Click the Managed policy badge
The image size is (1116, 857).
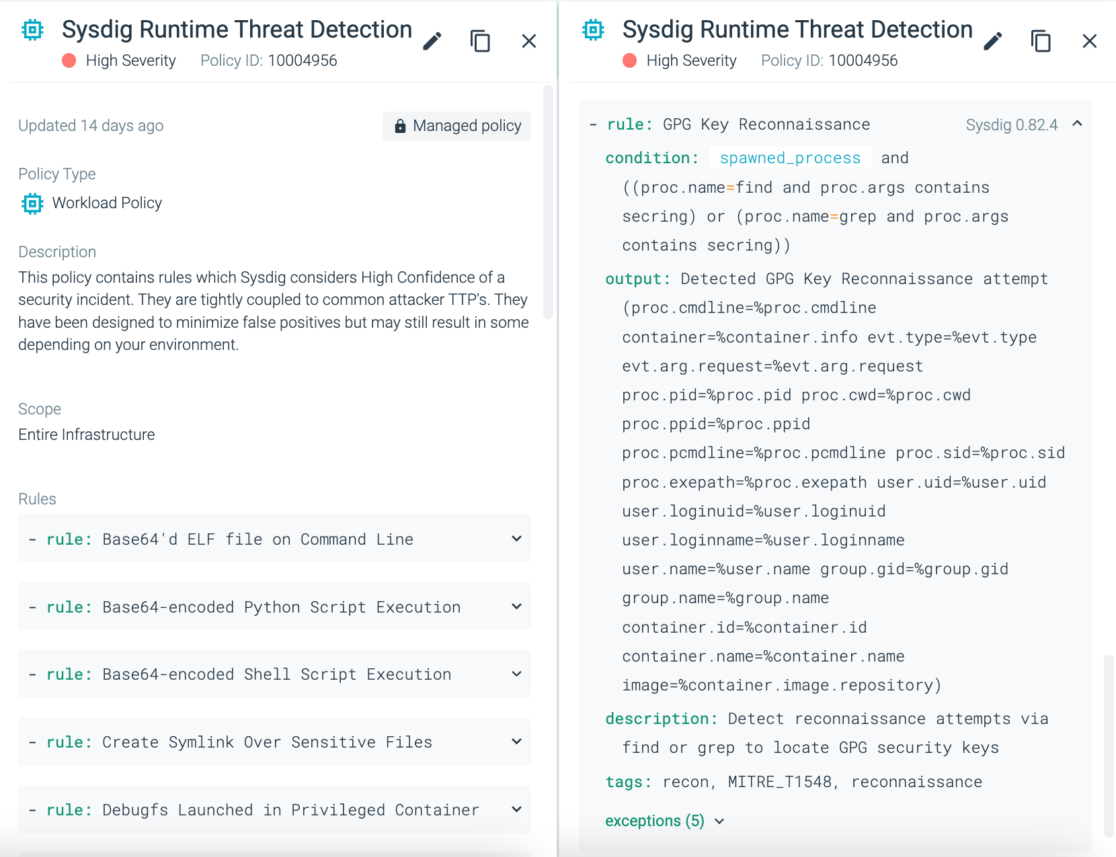coord(456,126)
